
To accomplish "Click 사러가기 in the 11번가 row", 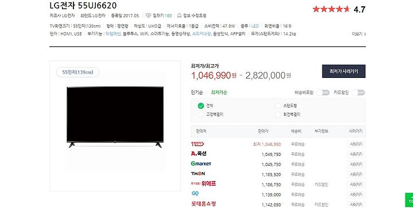I will [x=356, y=144].
